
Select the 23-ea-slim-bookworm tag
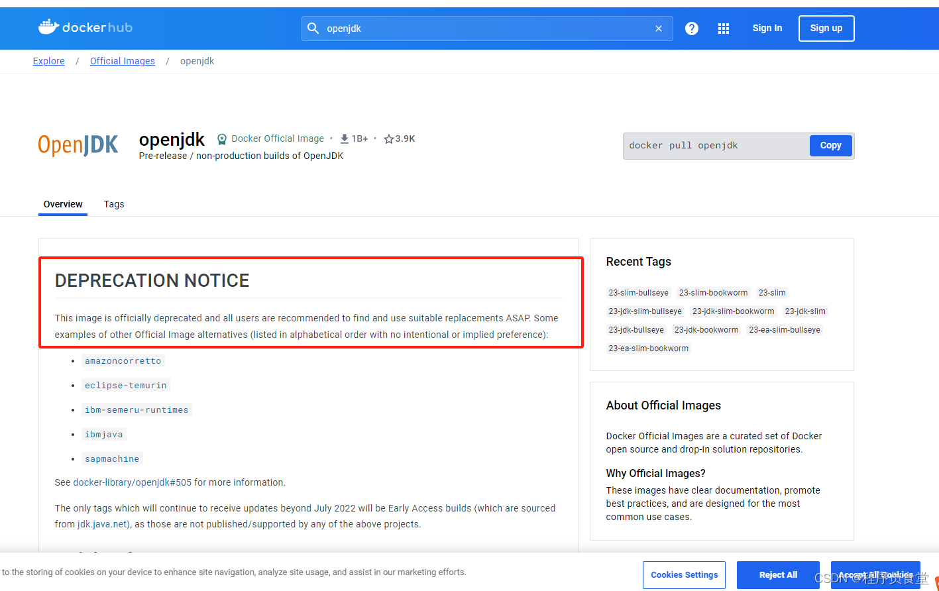click(x=649, y=349)
